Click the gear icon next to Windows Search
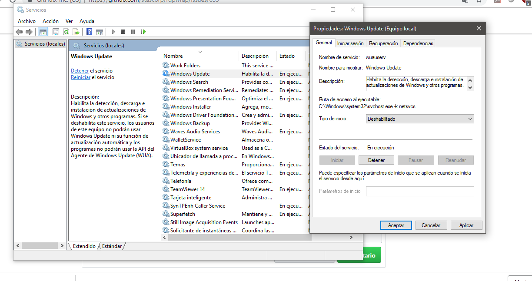 coord(166,82)
